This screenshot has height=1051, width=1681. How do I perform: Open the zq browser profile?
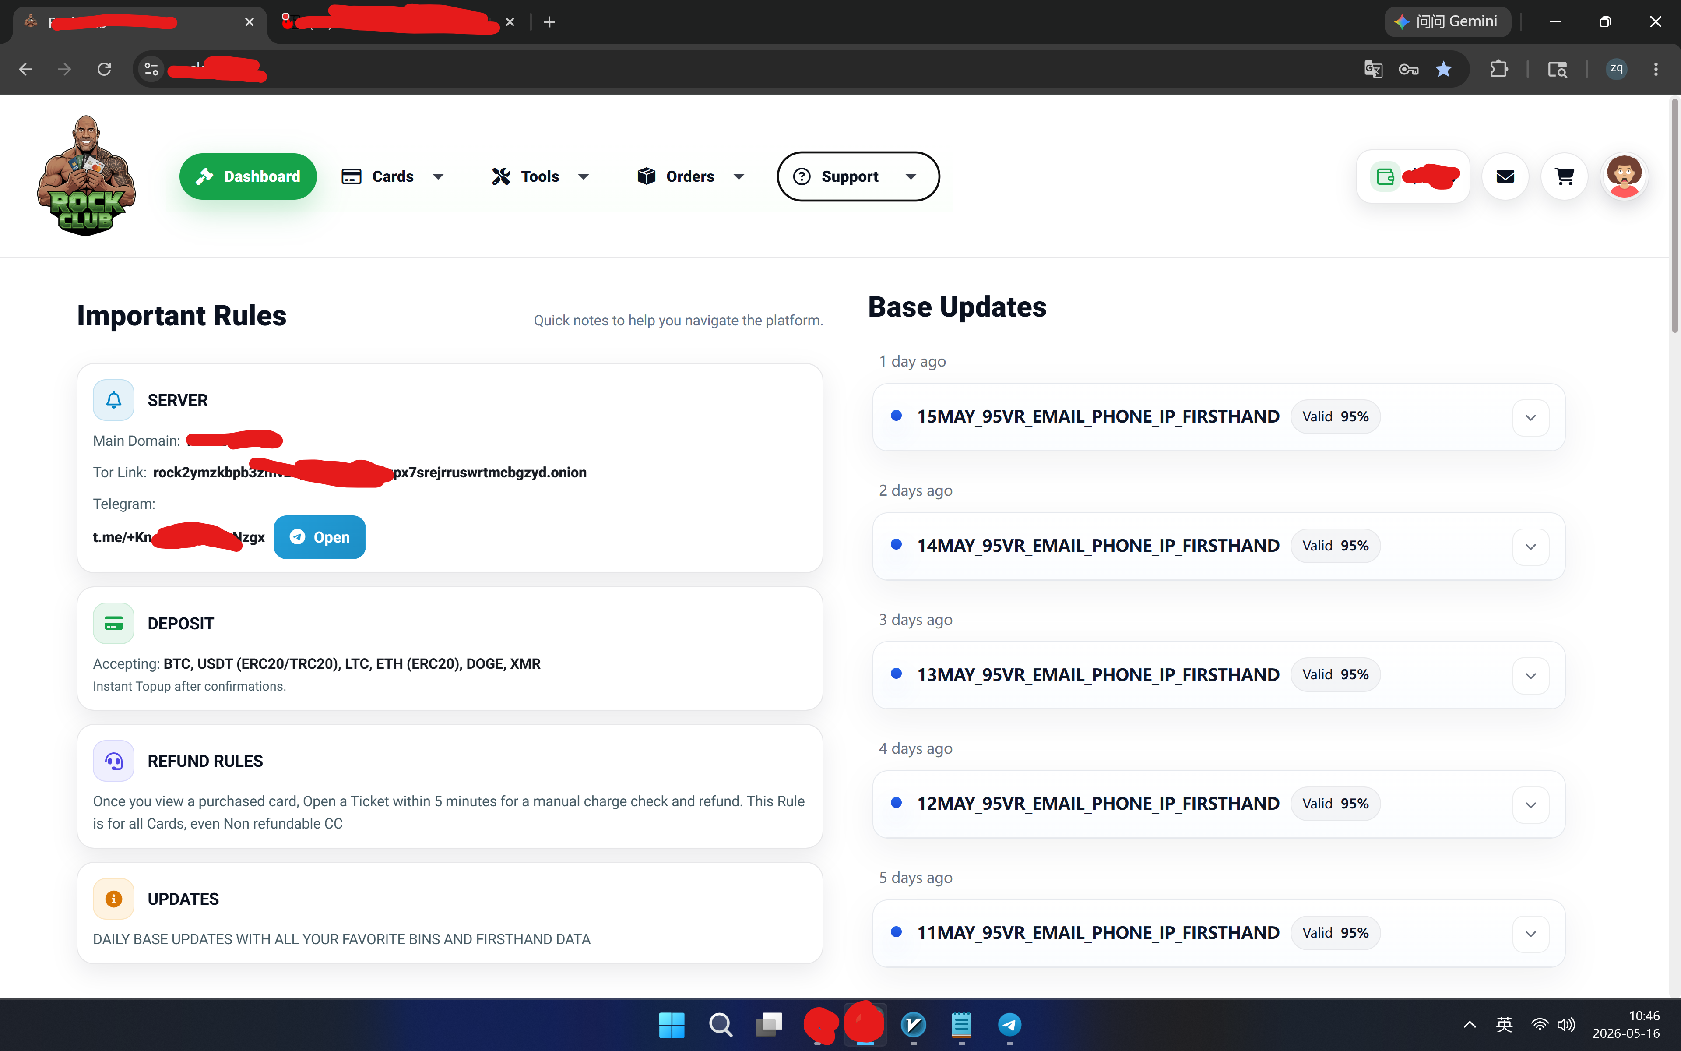point(1616,69)
